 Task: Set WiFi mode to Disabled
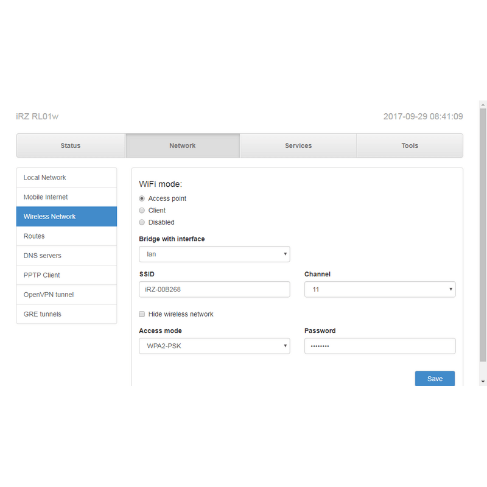click(x=142, y=222)
